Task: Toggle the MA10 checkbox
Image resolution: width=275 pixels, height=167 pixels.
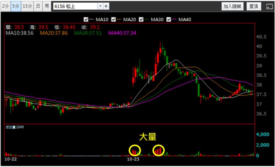Action: (86, 19)
